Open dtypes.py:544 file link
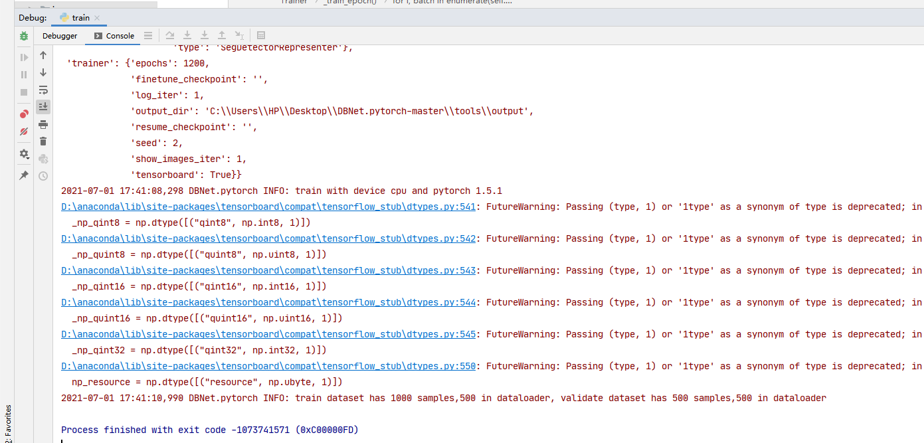The height and width of the screenshot is (443, 924). click(x=268, y=302)
